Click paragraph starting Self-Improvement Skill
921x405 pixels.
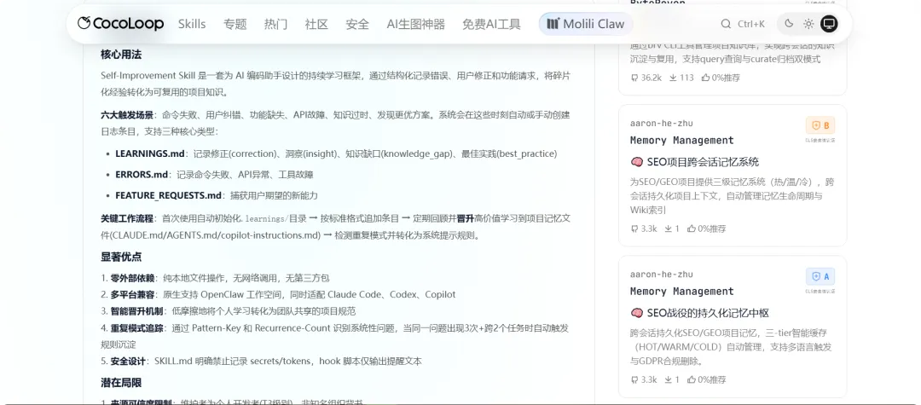[335, 84]
